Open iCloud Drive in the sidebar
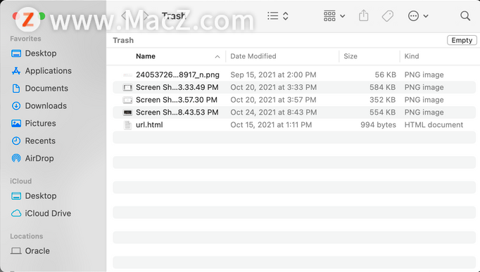The image size is (480, 272). pyautogui.click(x=41, y=214)
